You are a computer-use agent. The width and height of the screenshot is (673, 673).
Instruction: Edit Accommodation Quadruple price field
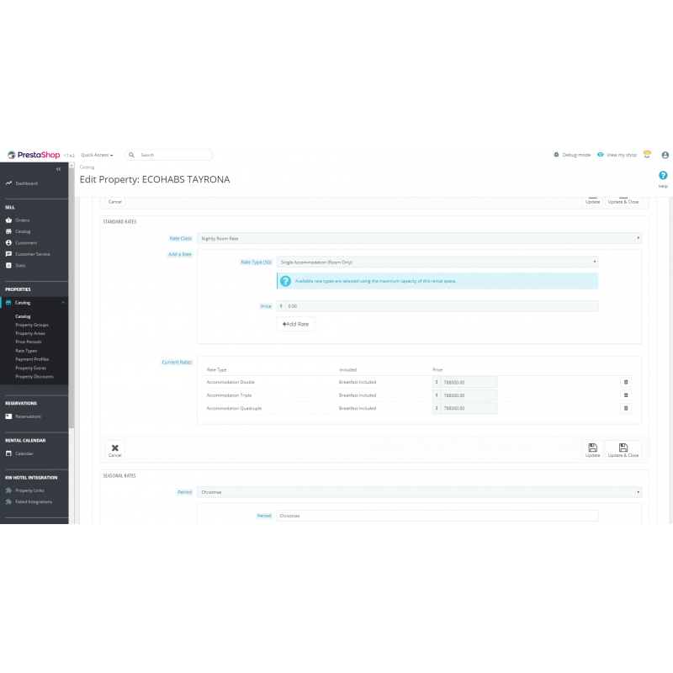[x=469, y=408]
